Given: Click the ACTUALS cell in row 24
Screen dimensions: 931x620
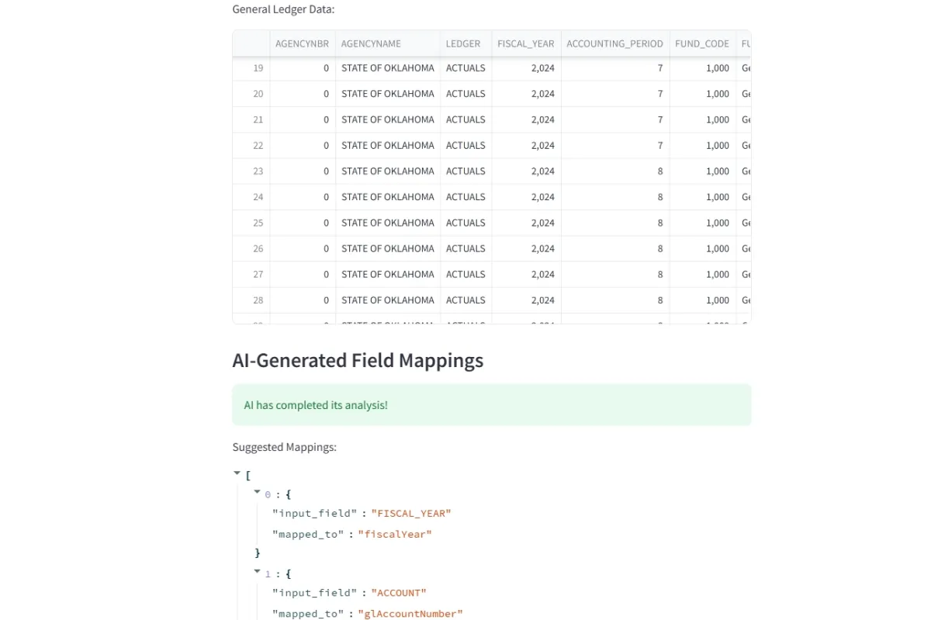Looking at the screenshot, I should pos(466,197).
